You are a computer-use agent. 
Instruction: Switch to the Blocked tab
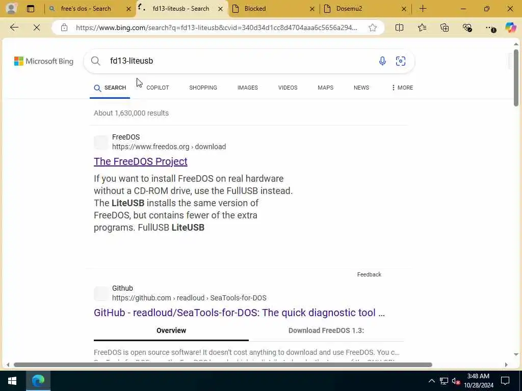pos(255,9)
